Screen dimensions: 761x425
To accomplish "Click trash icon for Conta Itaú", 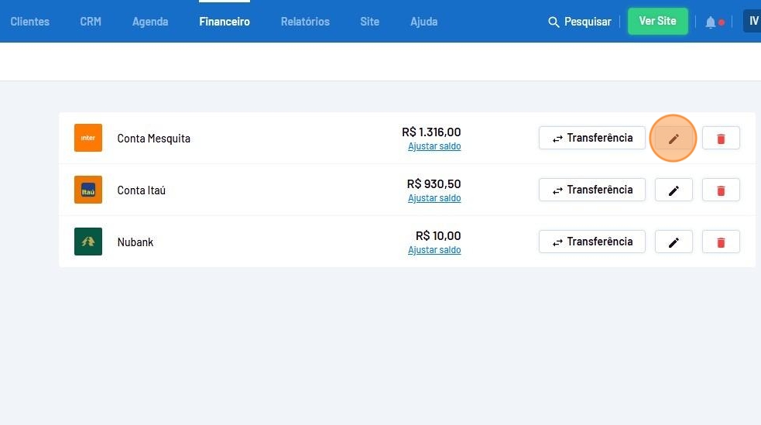I will 721,190.
